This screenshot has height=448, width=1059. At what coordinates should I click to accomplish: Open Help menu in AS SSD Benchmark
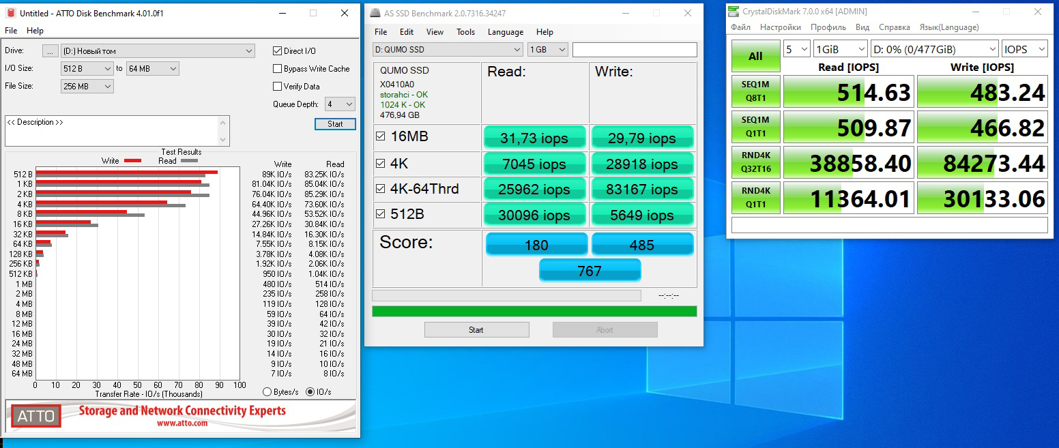[545, 32]
